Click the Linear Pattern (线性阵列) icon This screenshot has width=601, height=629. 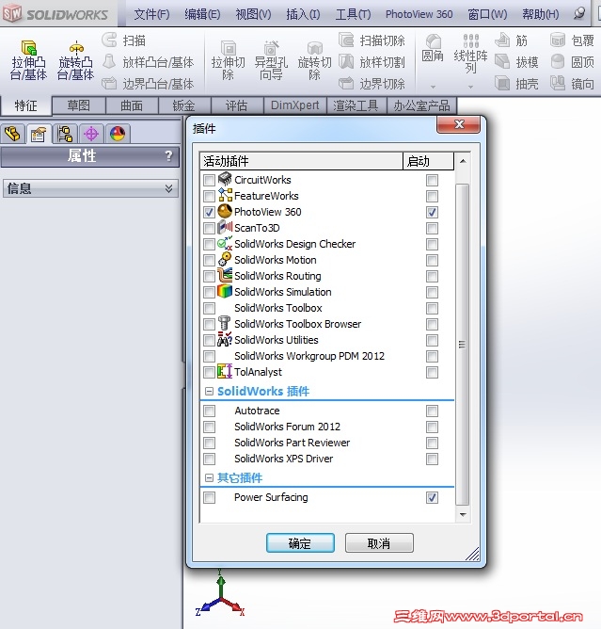[471, 54]
